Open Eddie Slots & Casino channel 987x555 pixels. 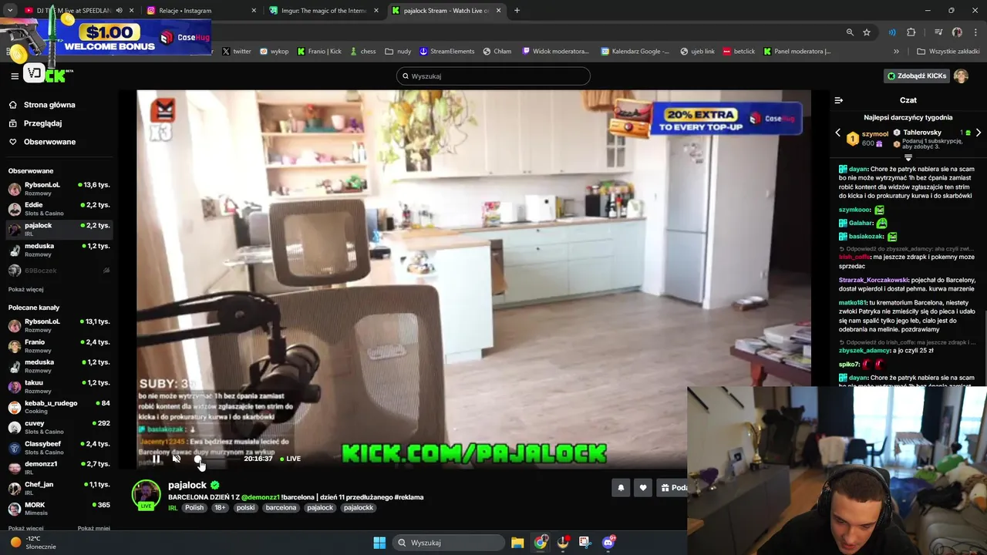click(x=59, y=209)
